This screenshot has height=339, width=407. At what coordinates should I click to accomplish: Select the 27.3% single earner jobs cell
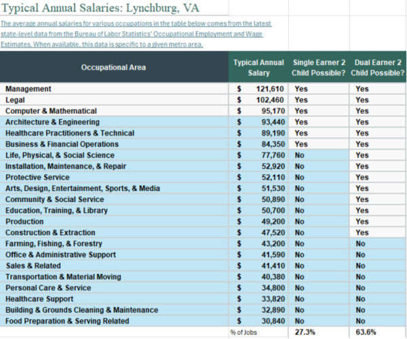319,332
